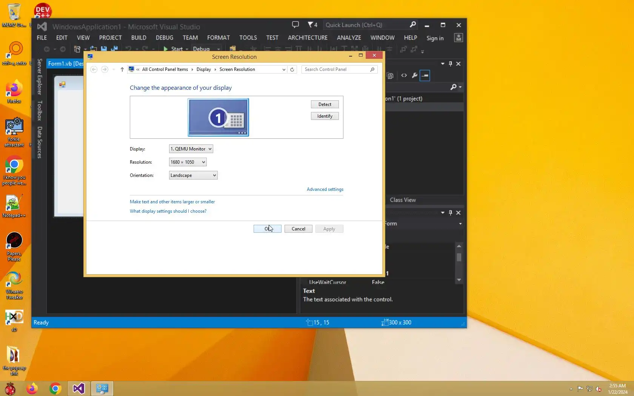Open the Recycle Bin desktop icon
Image resolution: width=634 pixels, height=396 pixels.
pyautogui.click(x=14, y=15)
